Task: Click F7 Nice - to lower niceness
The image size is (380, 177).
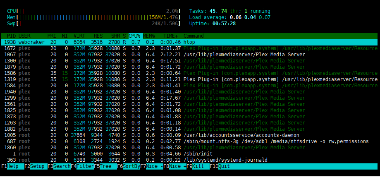Action: tap(151, 166)
